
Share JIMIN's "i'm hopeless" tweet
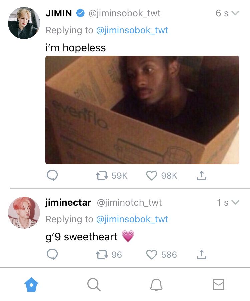click(201, 176)
